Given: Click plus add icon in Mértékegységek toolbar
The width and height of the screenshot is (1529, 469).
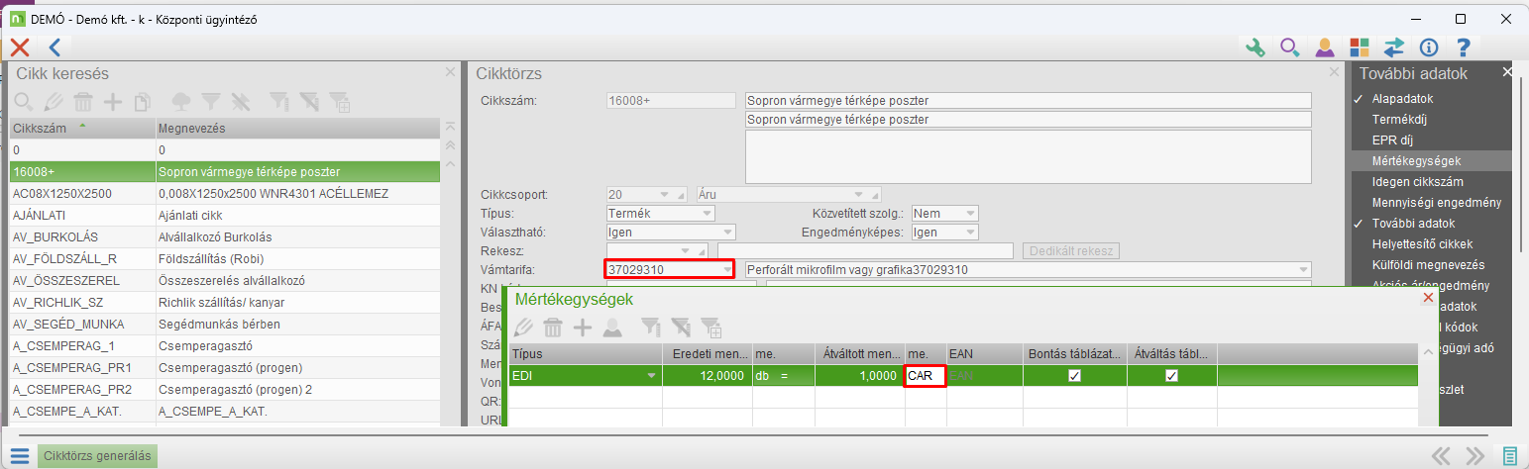Looking at the screenshot, I should (x=583, y=327).
